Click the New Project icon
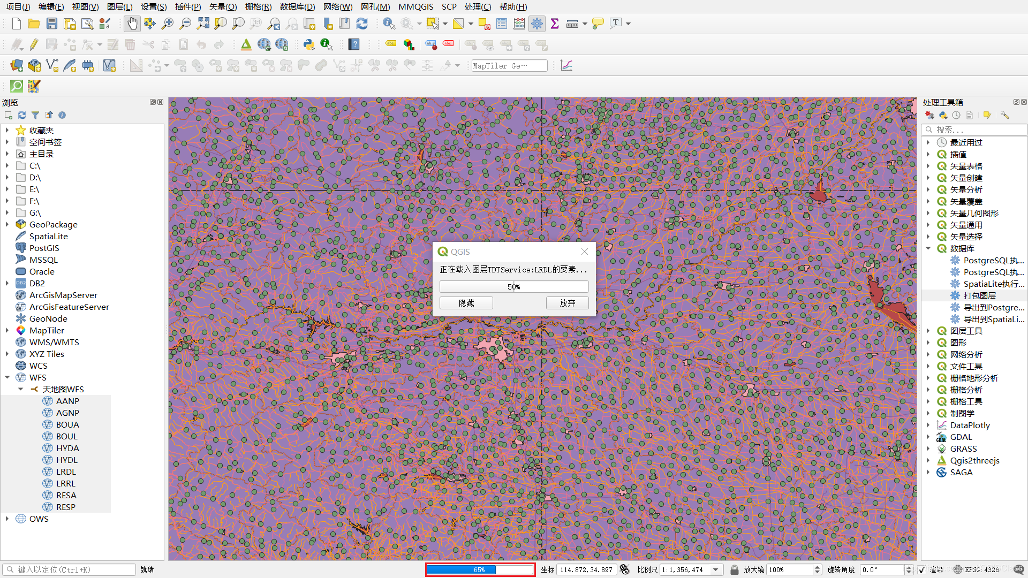The height and width of the screenshot is (578, 1028). (16, 24)
